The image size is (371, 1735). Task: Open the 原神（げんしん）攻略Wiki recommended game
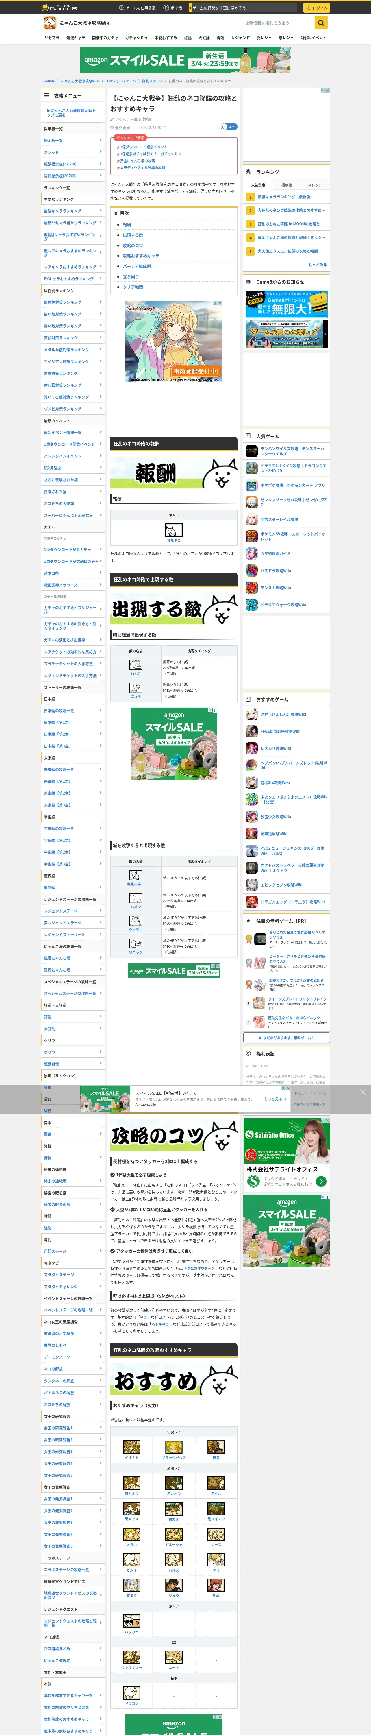pyautogui.click(x=283, y=714)
